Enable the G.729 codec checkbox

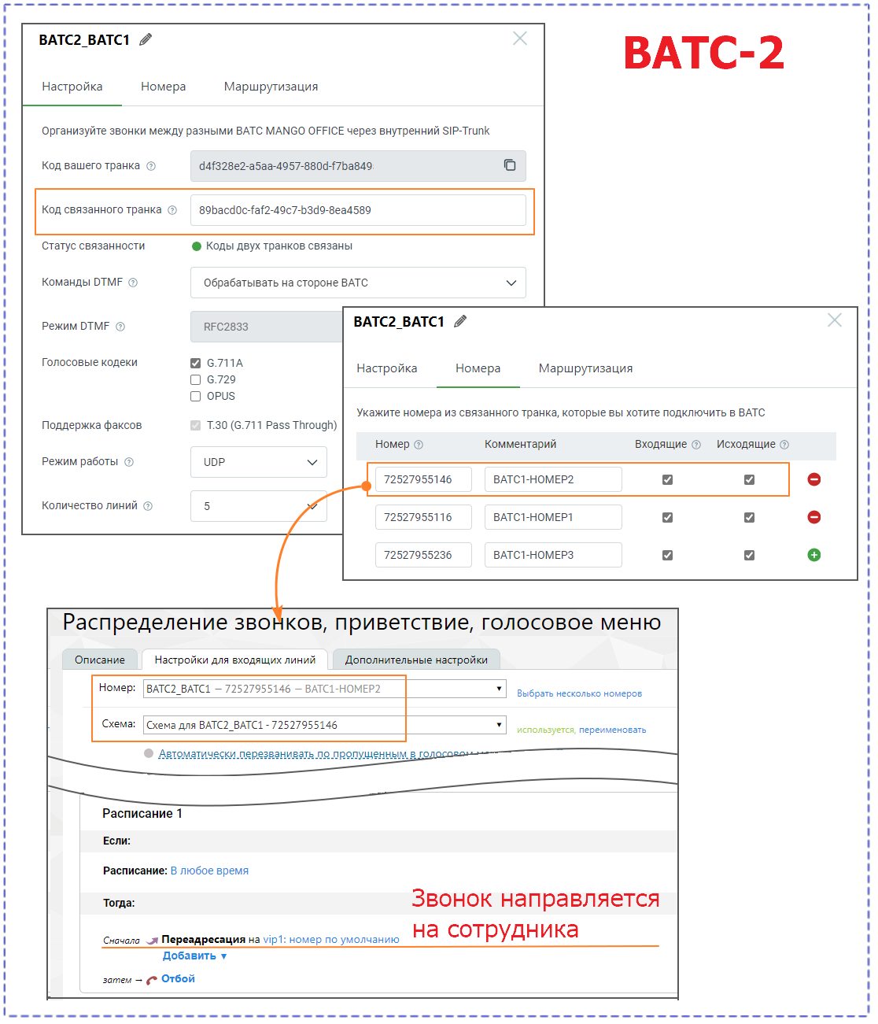click(x=196, y=379)
